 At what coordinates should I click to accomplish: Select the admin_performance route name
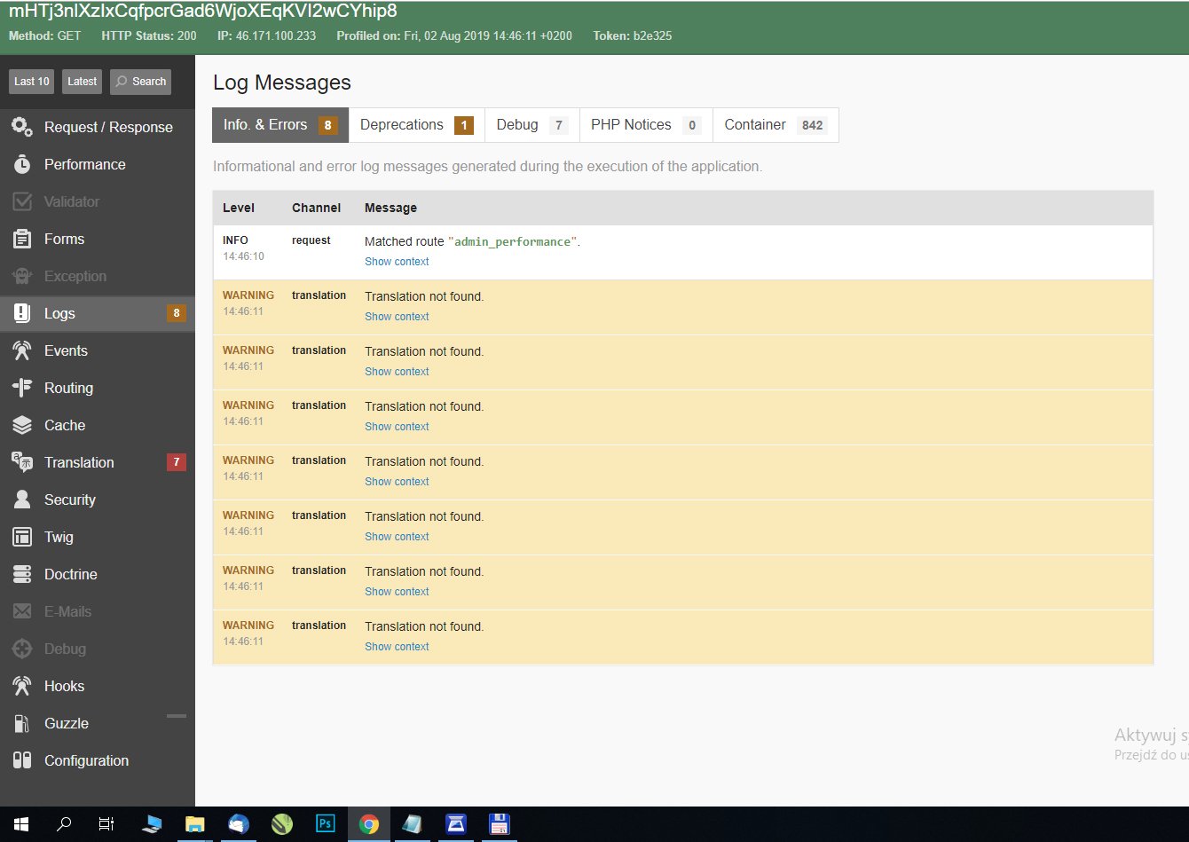513,242
